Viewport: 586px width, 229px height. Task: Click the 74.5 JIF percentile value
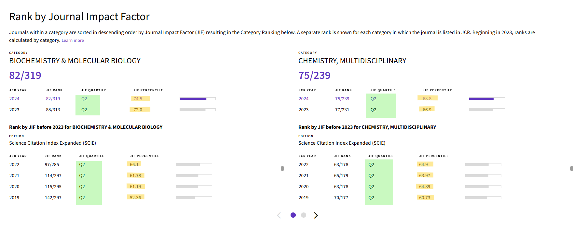tap(138, 99)
